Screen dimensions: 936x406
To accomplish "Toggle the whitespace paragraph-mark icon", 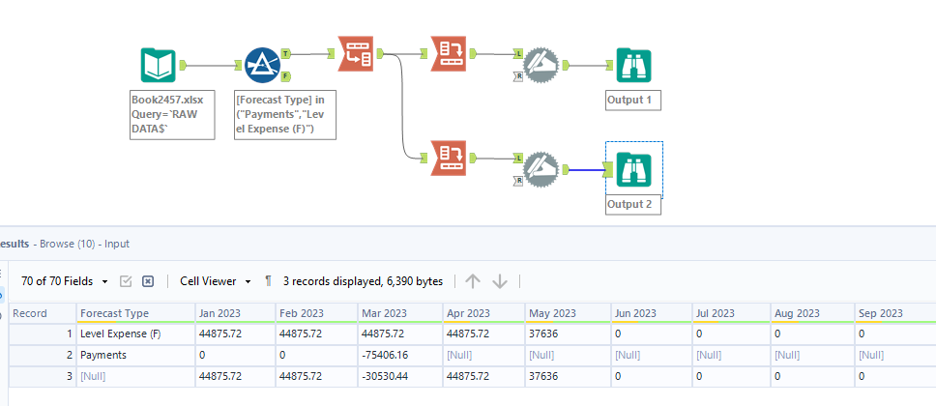I will tap(268, 281).
